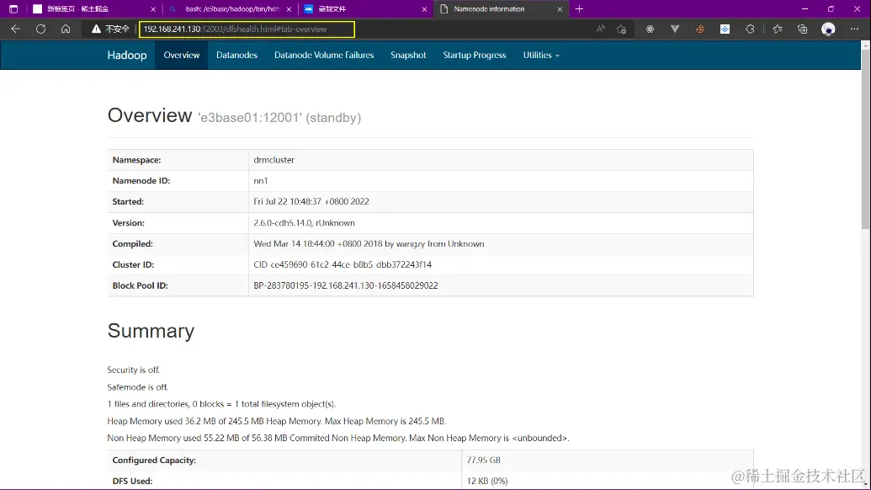This screenshot has width=871, height=490.
Task: Close the Namenode information tab
Action: click(x=560, y=9)
